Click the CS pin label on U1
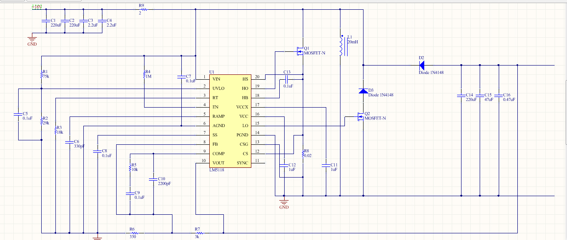 click(246, 154)
